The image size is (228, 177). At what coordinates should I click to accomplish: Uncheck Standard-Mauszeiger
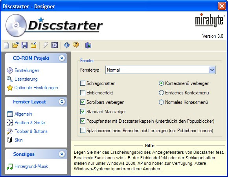(x=83, y=112)
